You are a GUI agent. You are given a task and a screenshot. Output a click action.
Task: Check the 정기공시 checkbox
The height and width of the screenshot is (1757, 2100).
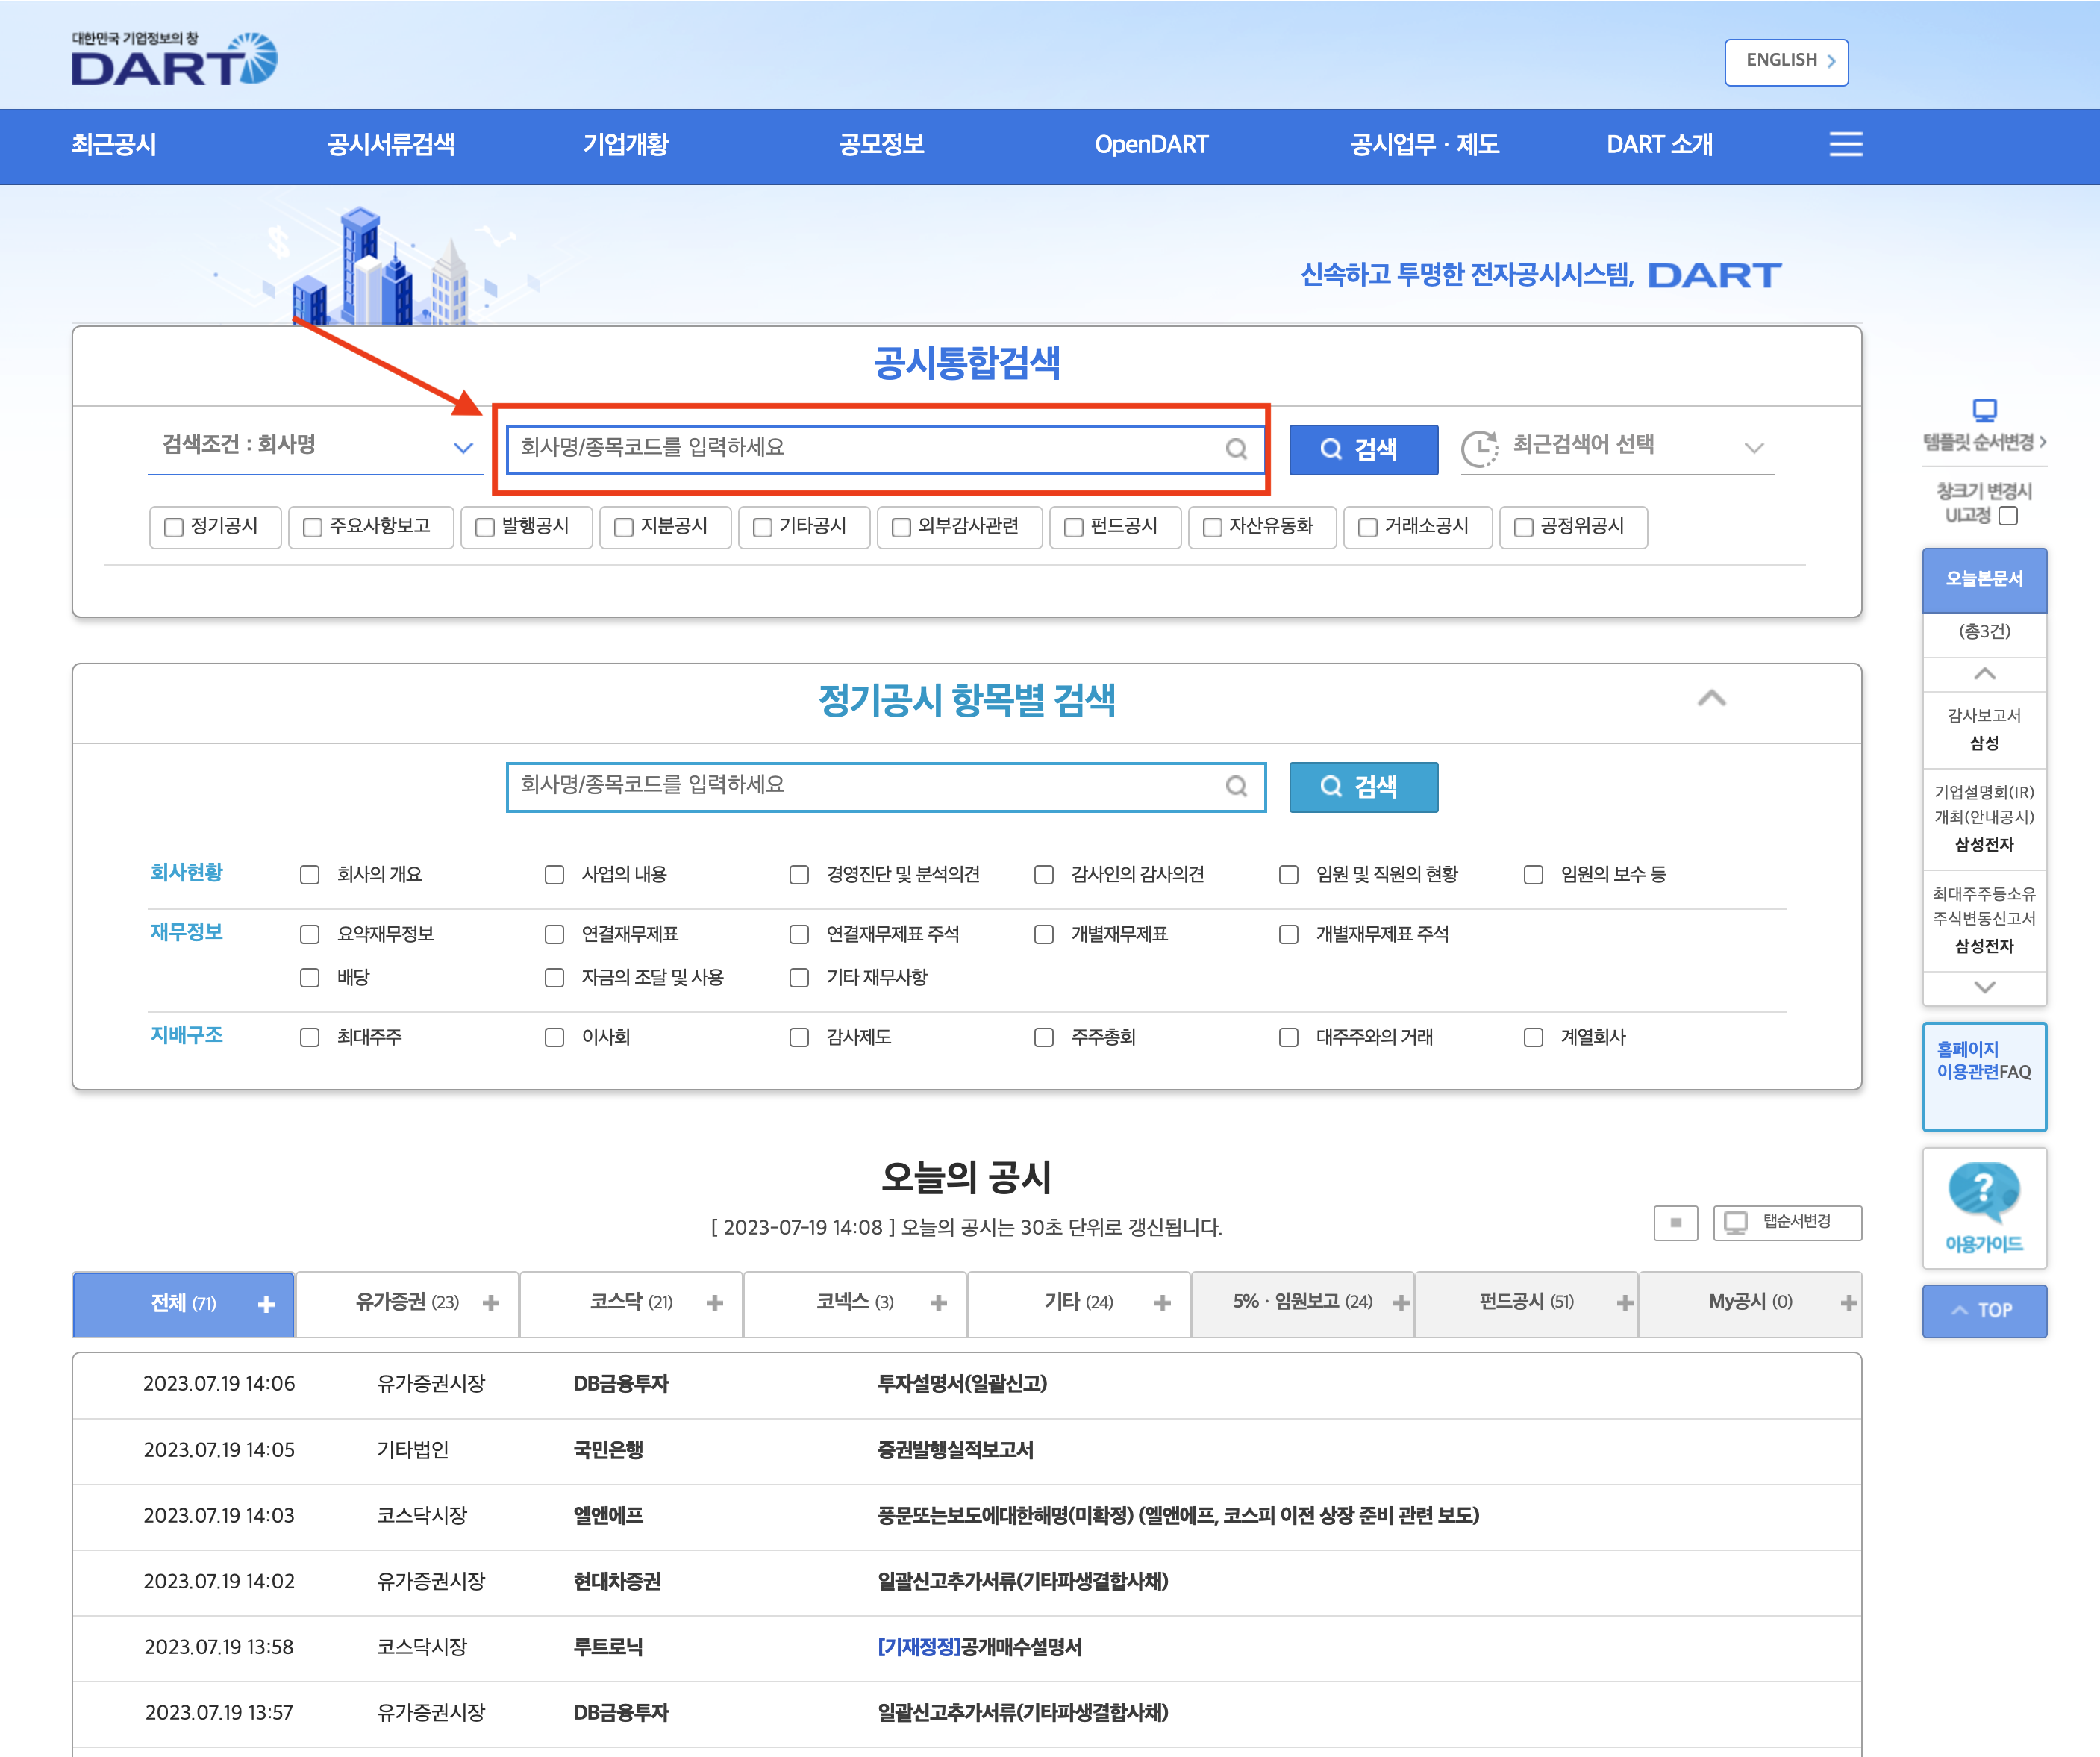pyautogui.click(x=174, y=527)
